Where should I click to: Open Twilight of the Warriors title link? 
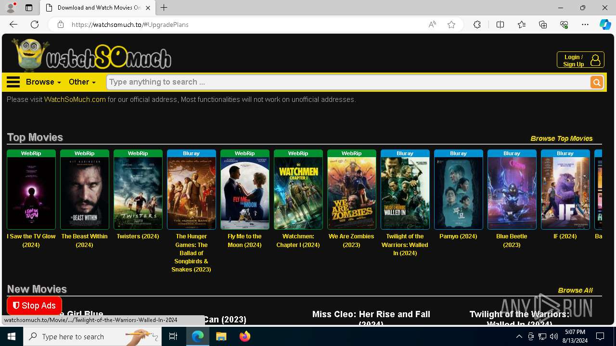tap(405, 245)
